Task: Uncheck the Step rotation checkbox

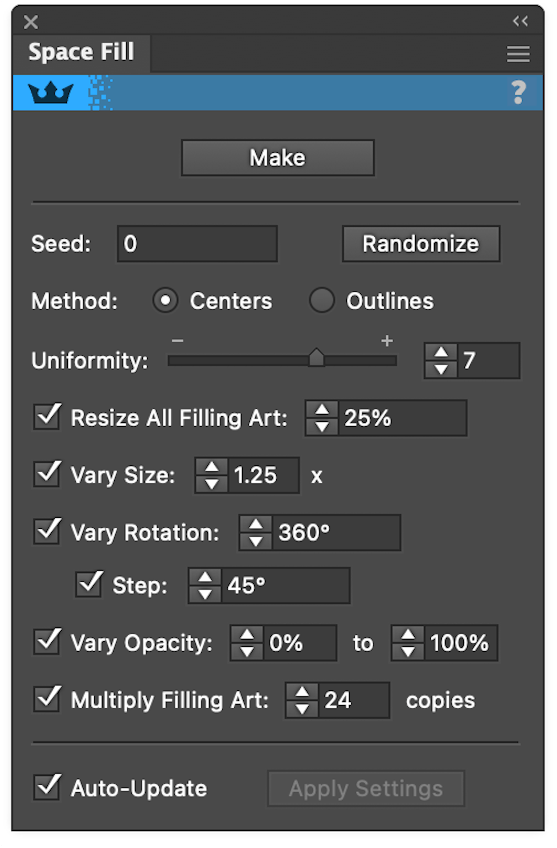Action: (89, 583)
